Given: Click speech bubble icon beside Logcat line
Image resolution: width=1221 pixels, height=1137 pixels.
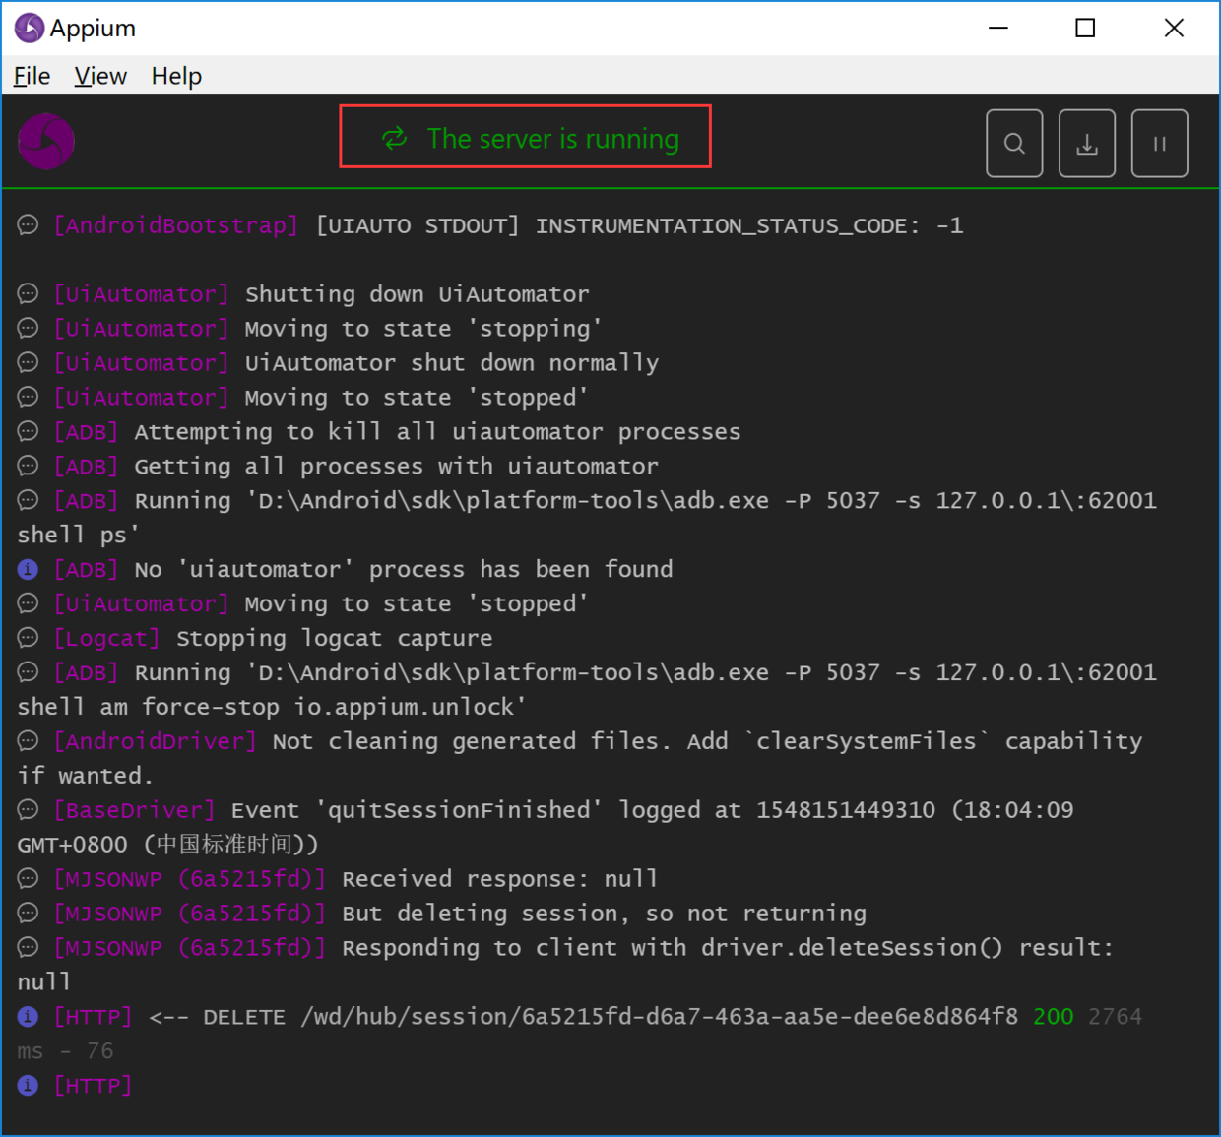Looking at the screenshot, I should click(28, 639).
